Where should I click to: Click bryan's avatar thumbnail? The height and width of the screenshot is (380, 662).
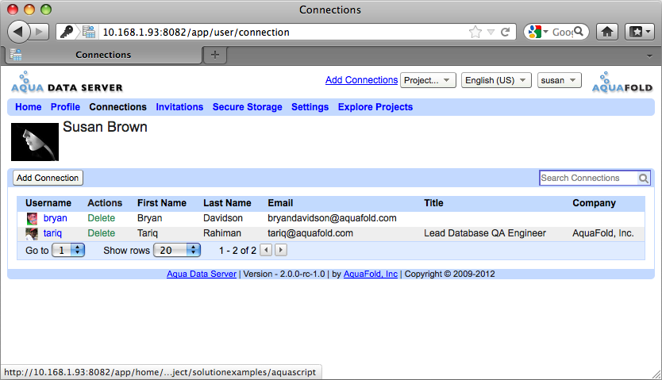[x=32, y=218]
